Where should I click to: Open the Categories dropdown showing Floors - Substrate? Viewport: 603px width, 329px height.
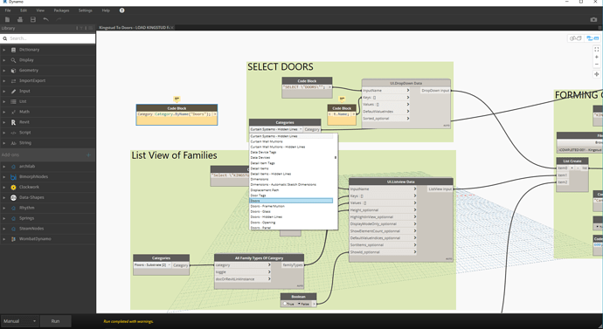[152, 265]
